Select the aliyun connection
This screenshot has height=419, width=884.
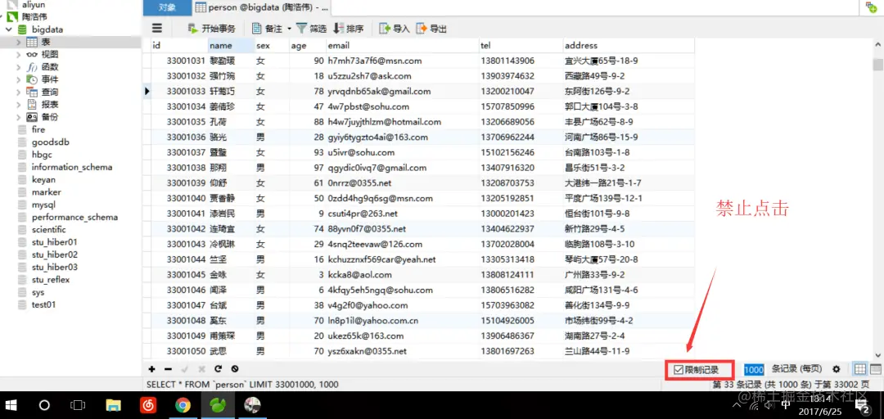click(34, 5)
